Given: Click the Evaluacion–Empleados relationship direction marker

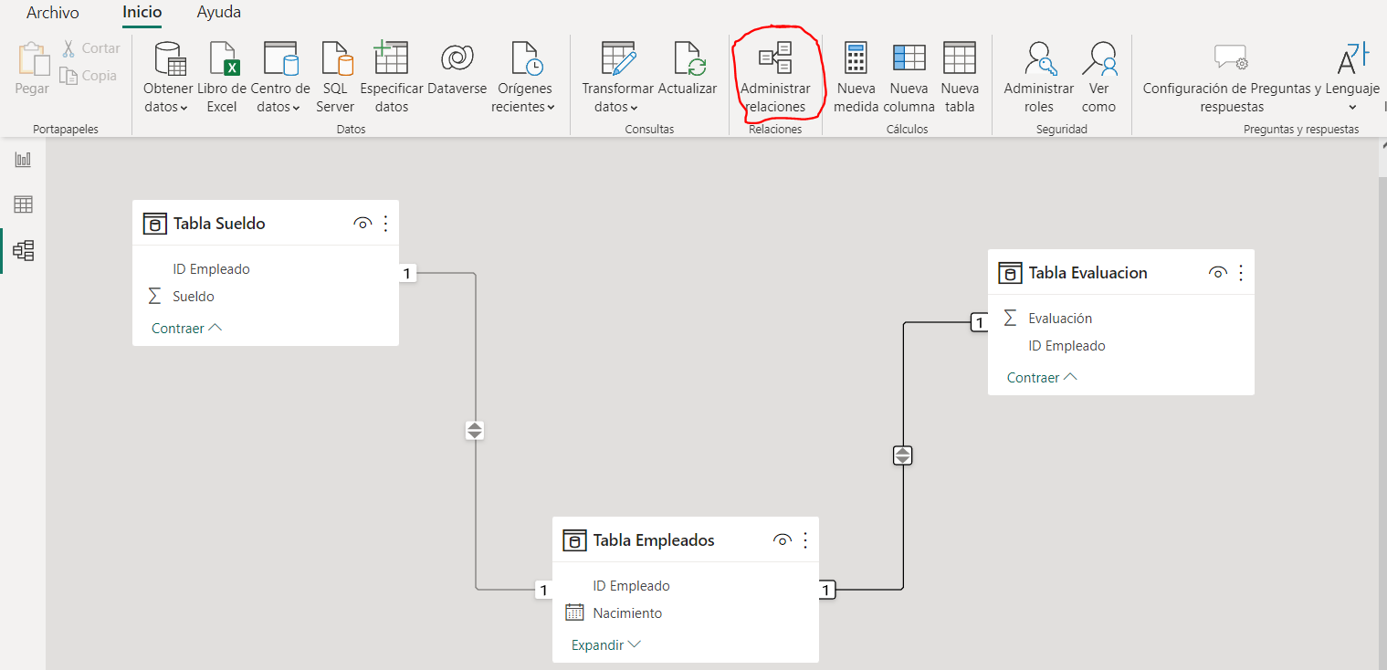Looking at the screenshot, I should (902, 455).
